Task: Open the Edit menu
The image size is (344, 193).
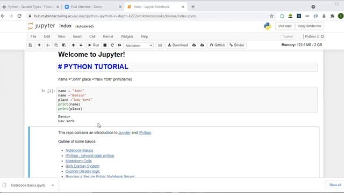Action: (x=47, y=36)
